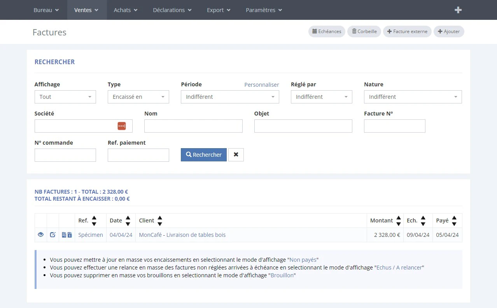Sort Date column ascending with up arrow
The height and width of the screenshot is (308, 497).
click(x=128, y=218)
